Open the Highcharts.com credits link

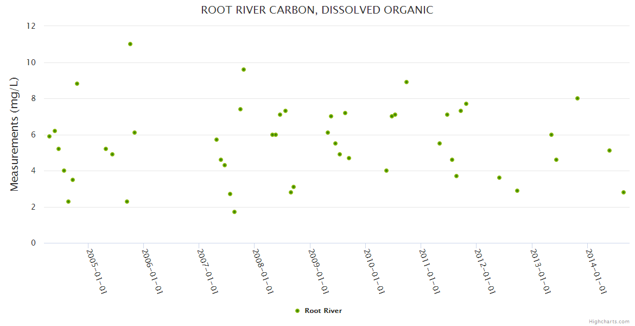tap(609, 321)
